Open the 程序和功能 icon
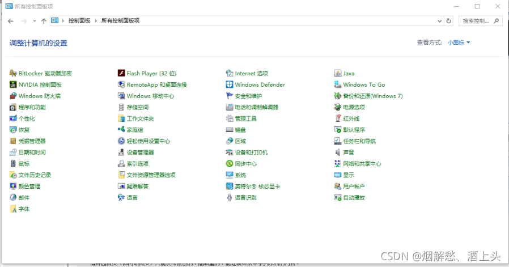The width and height of the screenshot is (509, 267). pyautogui.click(x=13, y=107)
